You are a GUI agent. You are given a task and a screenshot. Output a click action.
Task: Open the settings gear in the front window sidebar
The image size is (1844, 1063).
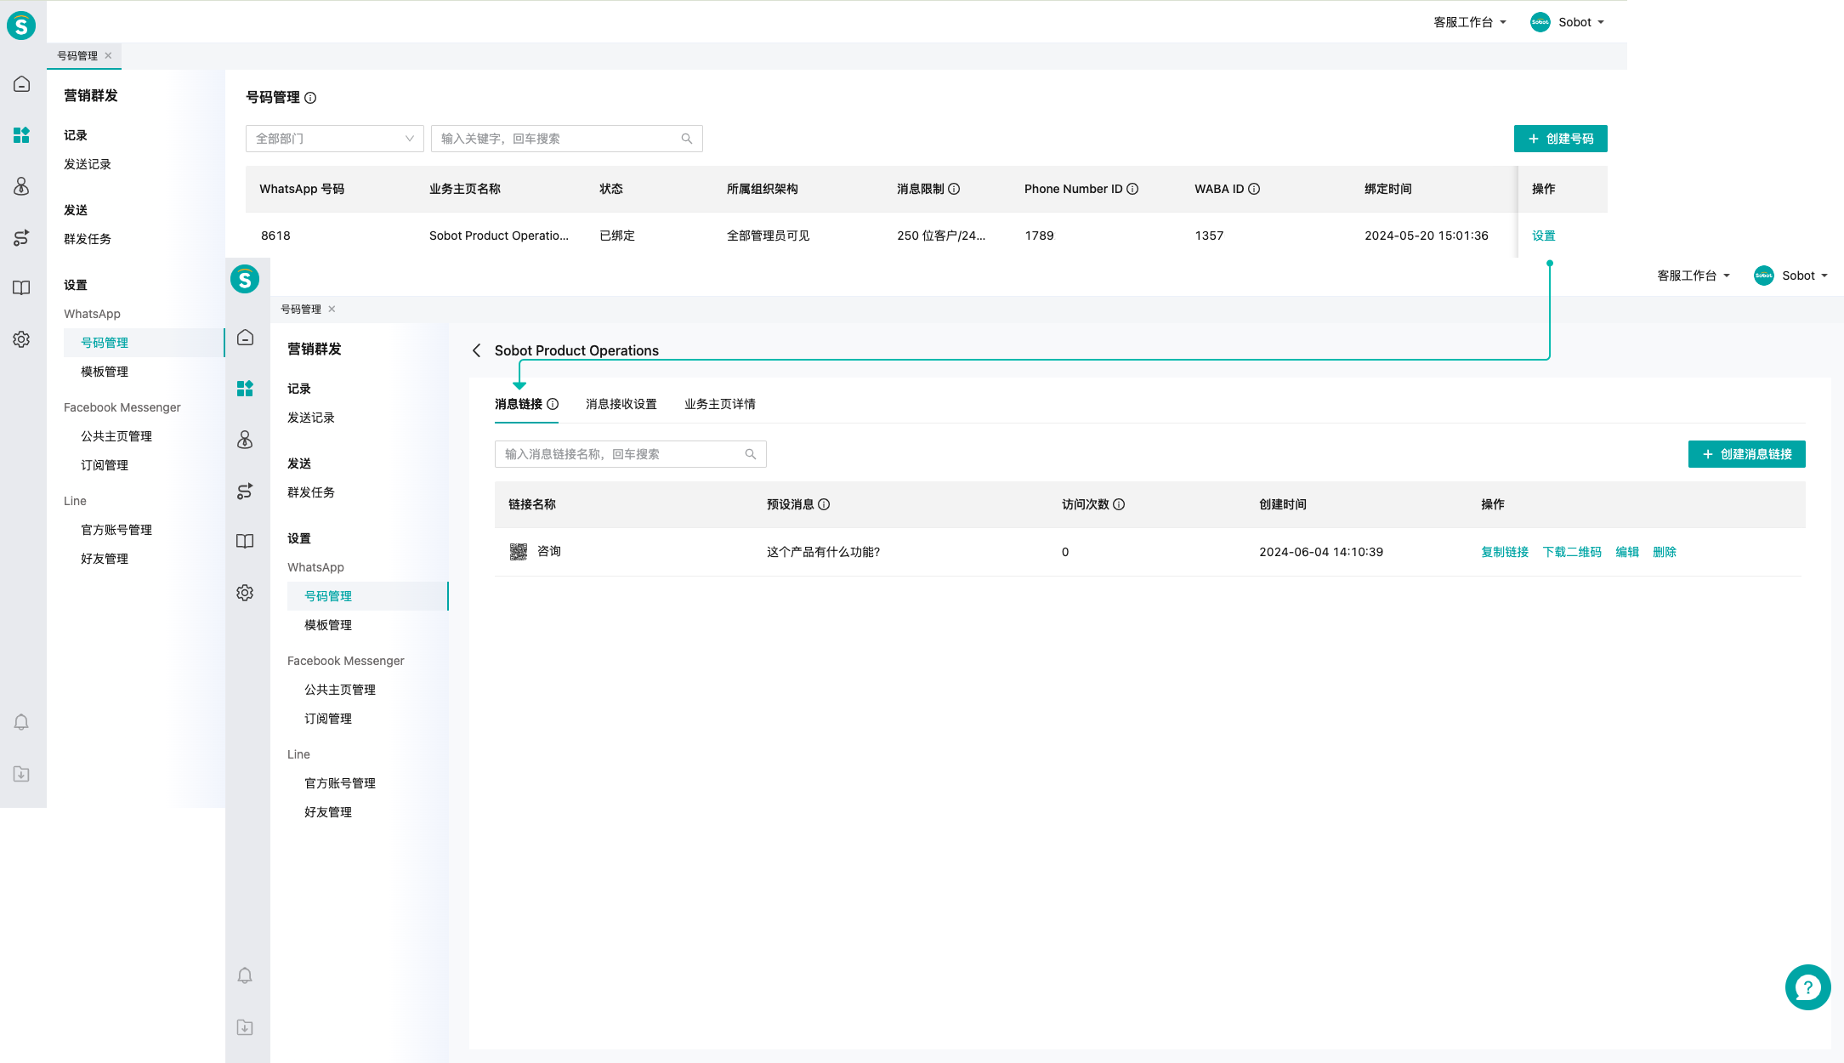point(245,593)
